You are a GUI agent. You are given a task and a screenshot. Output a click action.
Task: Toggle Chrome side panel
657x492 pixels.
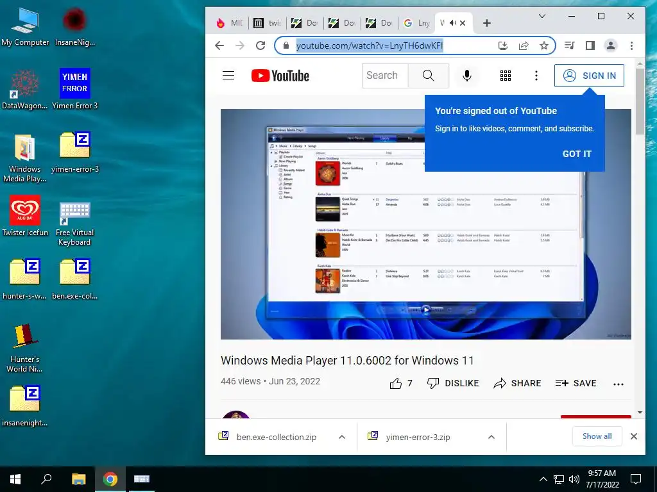(x=590, y=45)
